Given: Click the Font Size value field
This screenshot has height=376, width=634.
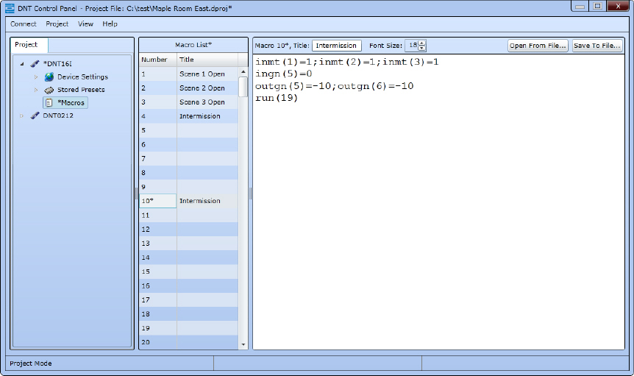Looking at the screenshot, I should point(412,46).
